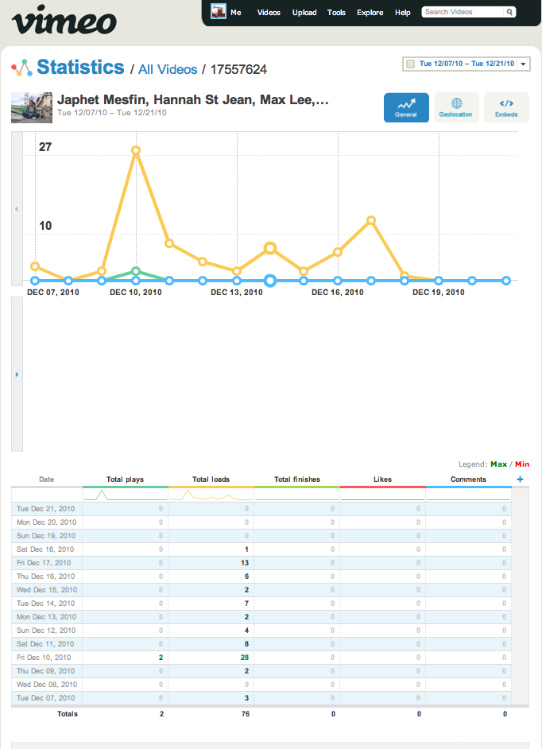This screenshot has width=542, height=749.
Task: Open the Videos menu
Action: click(269, 13)
